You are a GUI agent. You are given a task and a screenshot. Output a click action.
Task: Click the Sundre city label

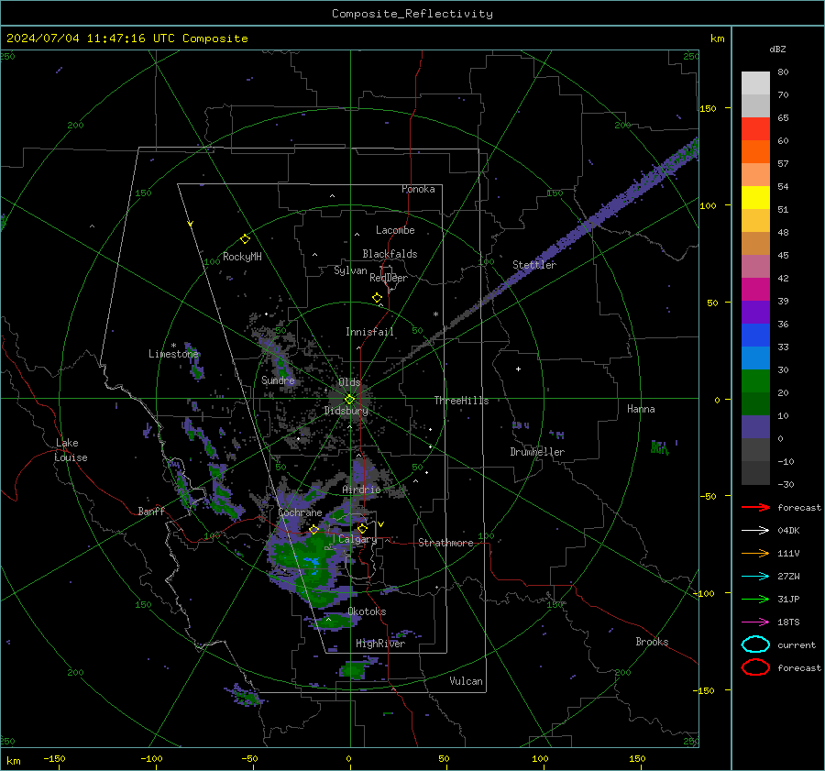click(278, 380)
